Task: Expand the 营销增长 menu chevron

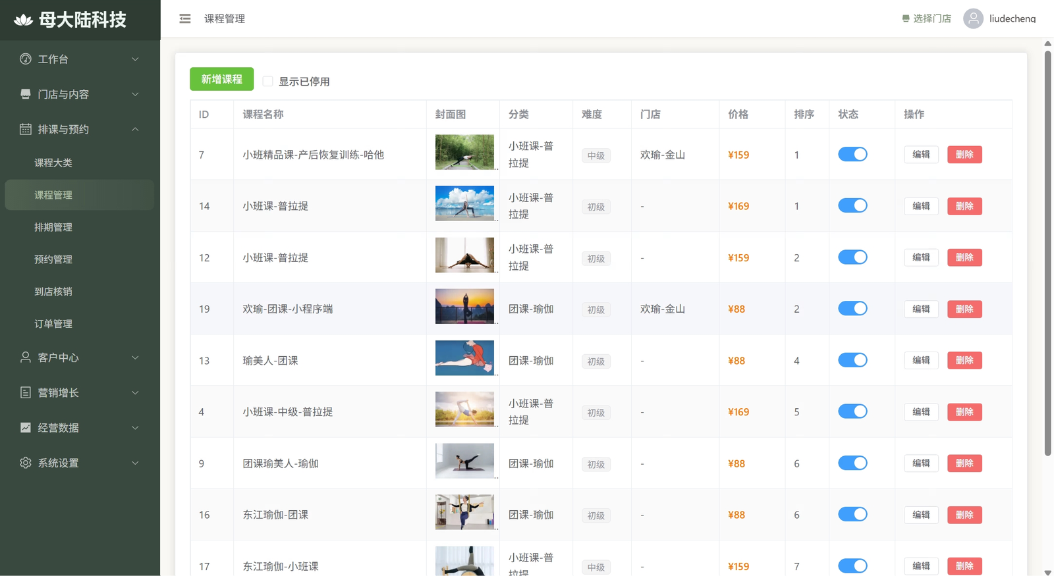Action: tap(135, 392)
